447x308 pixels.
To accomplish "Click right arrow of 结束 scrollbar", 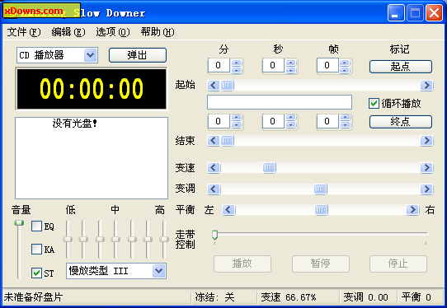I will (x=426, y=141).
